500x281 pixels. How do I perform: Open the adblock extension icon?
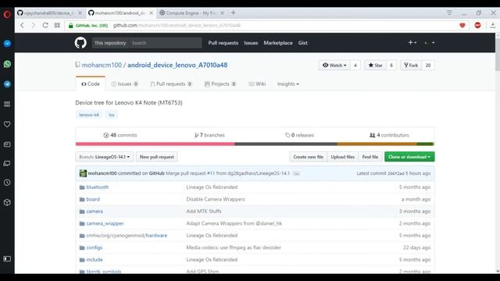click(477, 25)
